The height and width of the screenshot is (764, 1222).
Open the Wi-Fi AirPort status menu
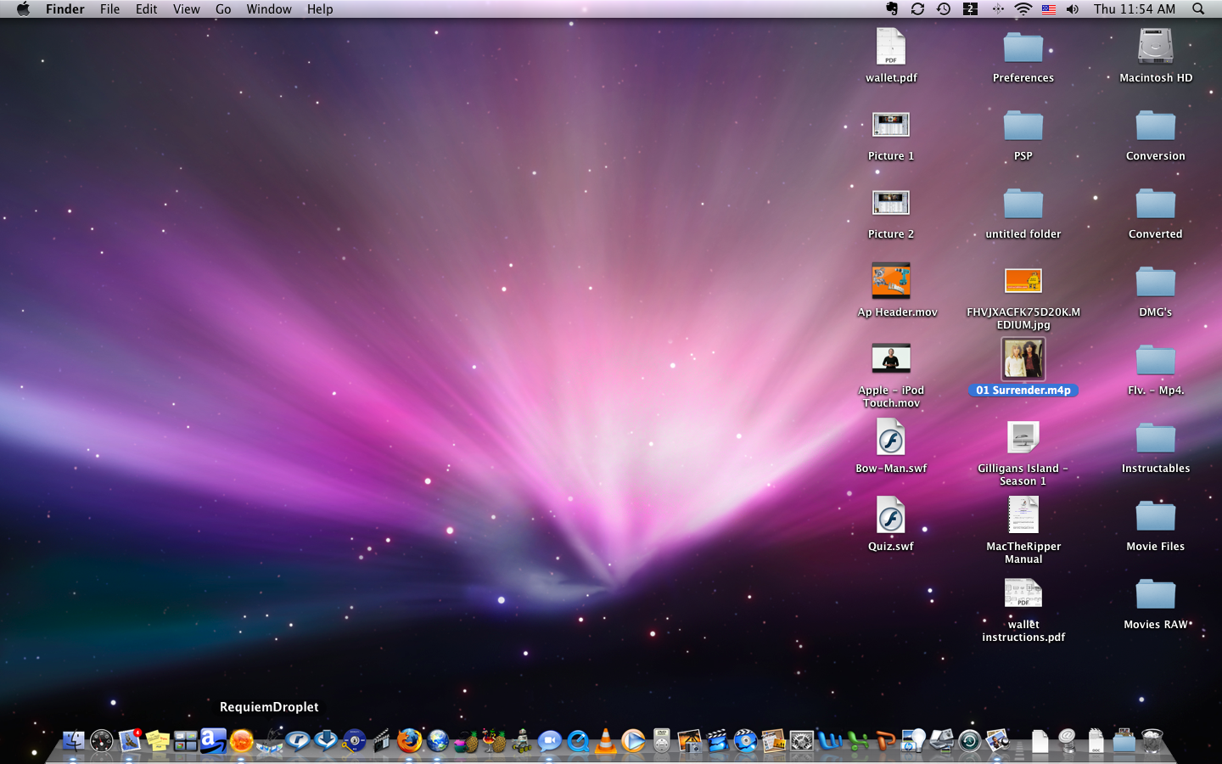point(1023,8)
